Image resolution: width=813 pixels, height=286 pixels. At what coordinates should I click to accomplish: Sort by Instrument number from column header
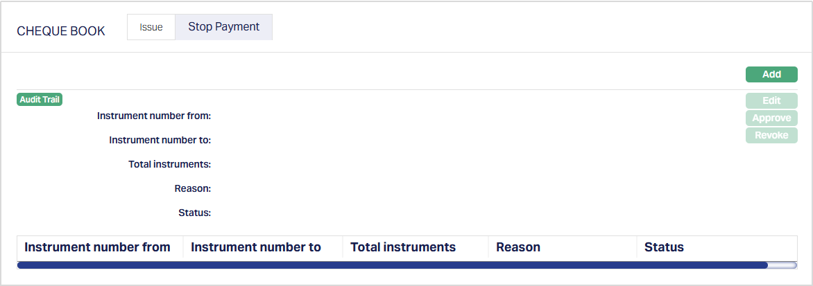pos(98,247)
